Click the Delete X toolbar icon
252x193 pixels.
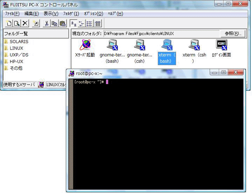pos(25,24)
